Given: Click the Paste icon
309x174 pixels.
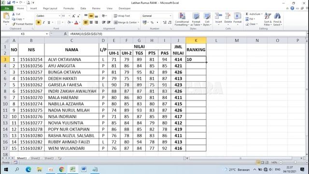Looking at the screenshot, I should [x=6, y=16].
